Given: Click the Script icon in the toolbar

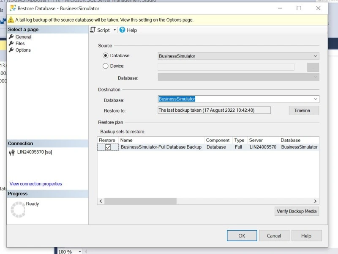Looking at the screenshot, I should (x=93, y=30).
